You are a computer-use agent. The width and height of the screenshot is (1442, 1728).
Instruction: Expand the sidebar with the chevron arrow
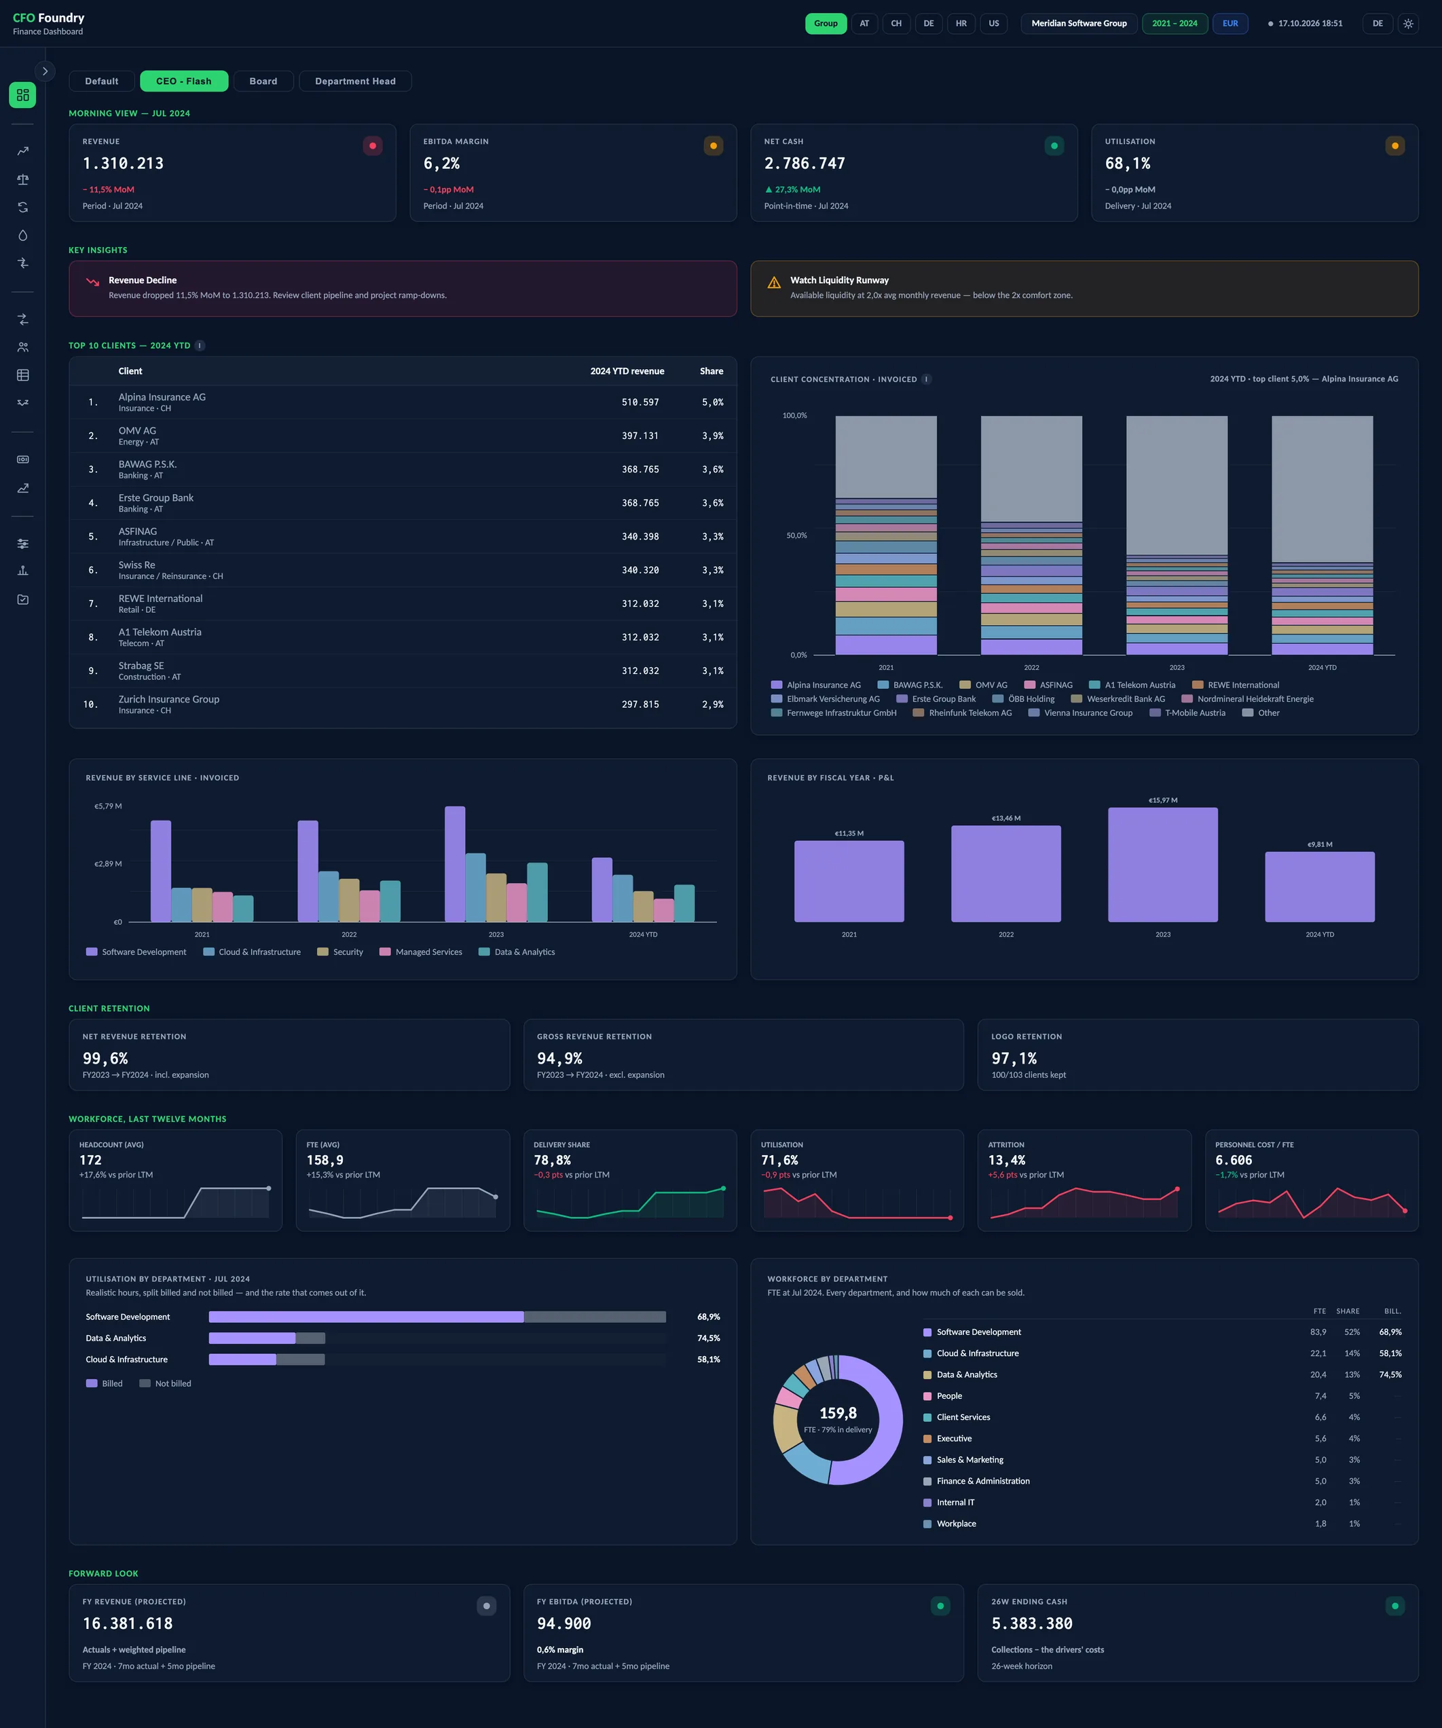coord(45,71)
